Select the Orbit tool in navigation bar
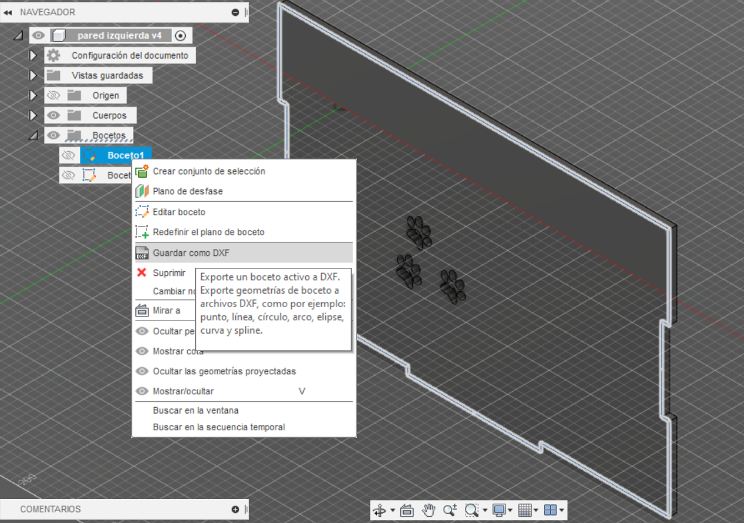Image resolution: width=744 pixels, height=523 pixels. point(380,510)
